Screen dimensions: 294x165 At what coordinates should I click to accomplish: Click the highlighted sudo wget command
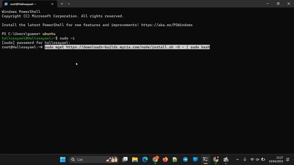click(x=127, y=47)
